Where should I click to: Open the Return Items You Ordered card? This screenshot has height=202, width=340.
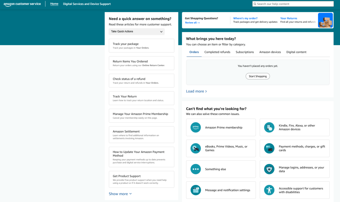pos(141,63)
